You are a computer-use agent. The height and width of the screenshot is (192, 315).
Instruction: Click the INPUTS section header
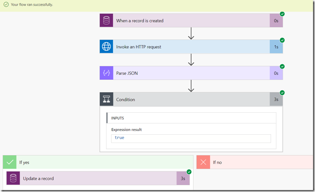click(x=191, y=118)
